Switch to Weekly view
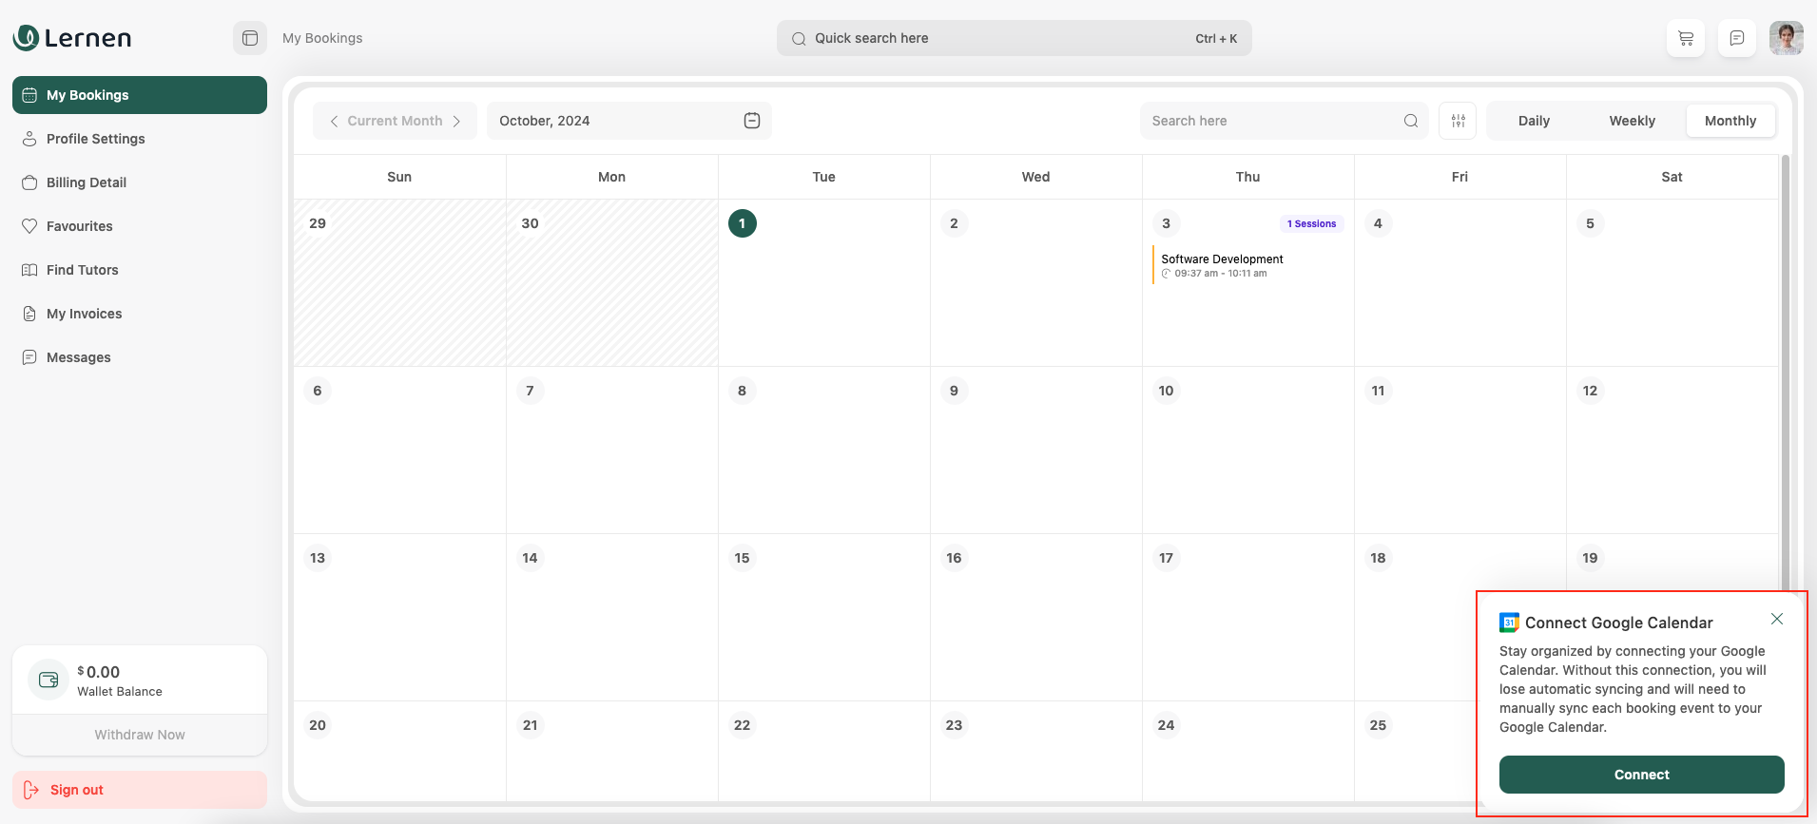1817x824 pixels. pos(1632,121)
